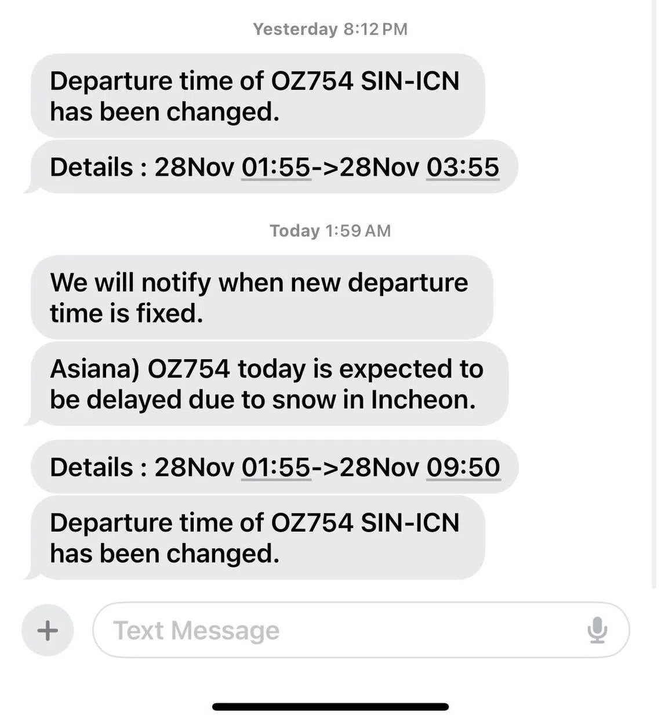Viewport: 661px width, 723px height.
Task: Tap the plus button beside the text field
Action: (48, 630)
